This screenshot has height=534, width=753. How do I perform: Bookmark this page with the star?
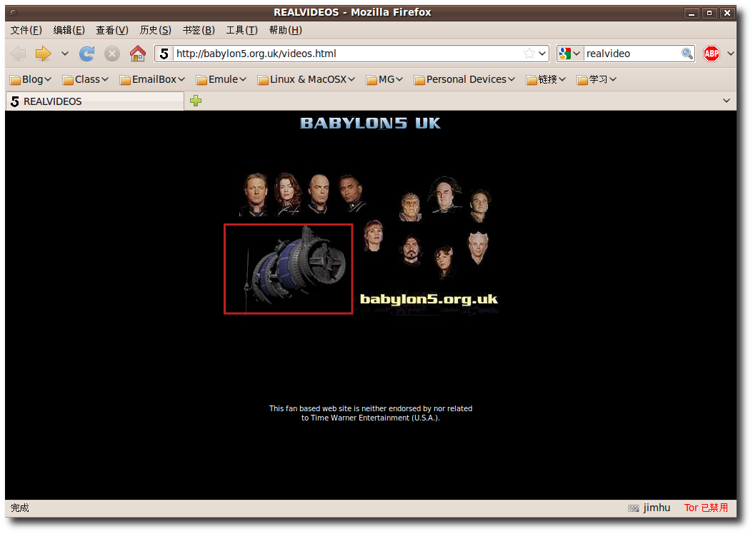pyautogui.click(x=529, y=54)
